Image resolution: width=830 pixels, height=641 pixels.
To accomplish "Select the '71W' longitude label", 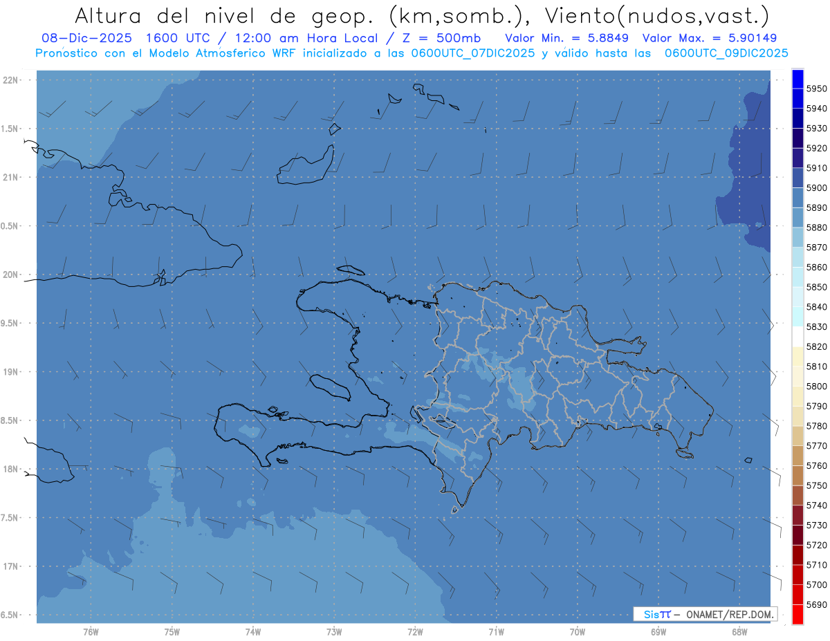I will pyautogui.click(x=496, y=632).
